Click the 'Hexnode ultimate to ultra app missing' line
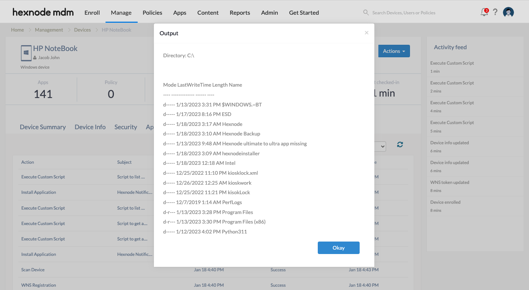Image resolution: width=529 pixels, height=290 pixels. click(235, 144)
